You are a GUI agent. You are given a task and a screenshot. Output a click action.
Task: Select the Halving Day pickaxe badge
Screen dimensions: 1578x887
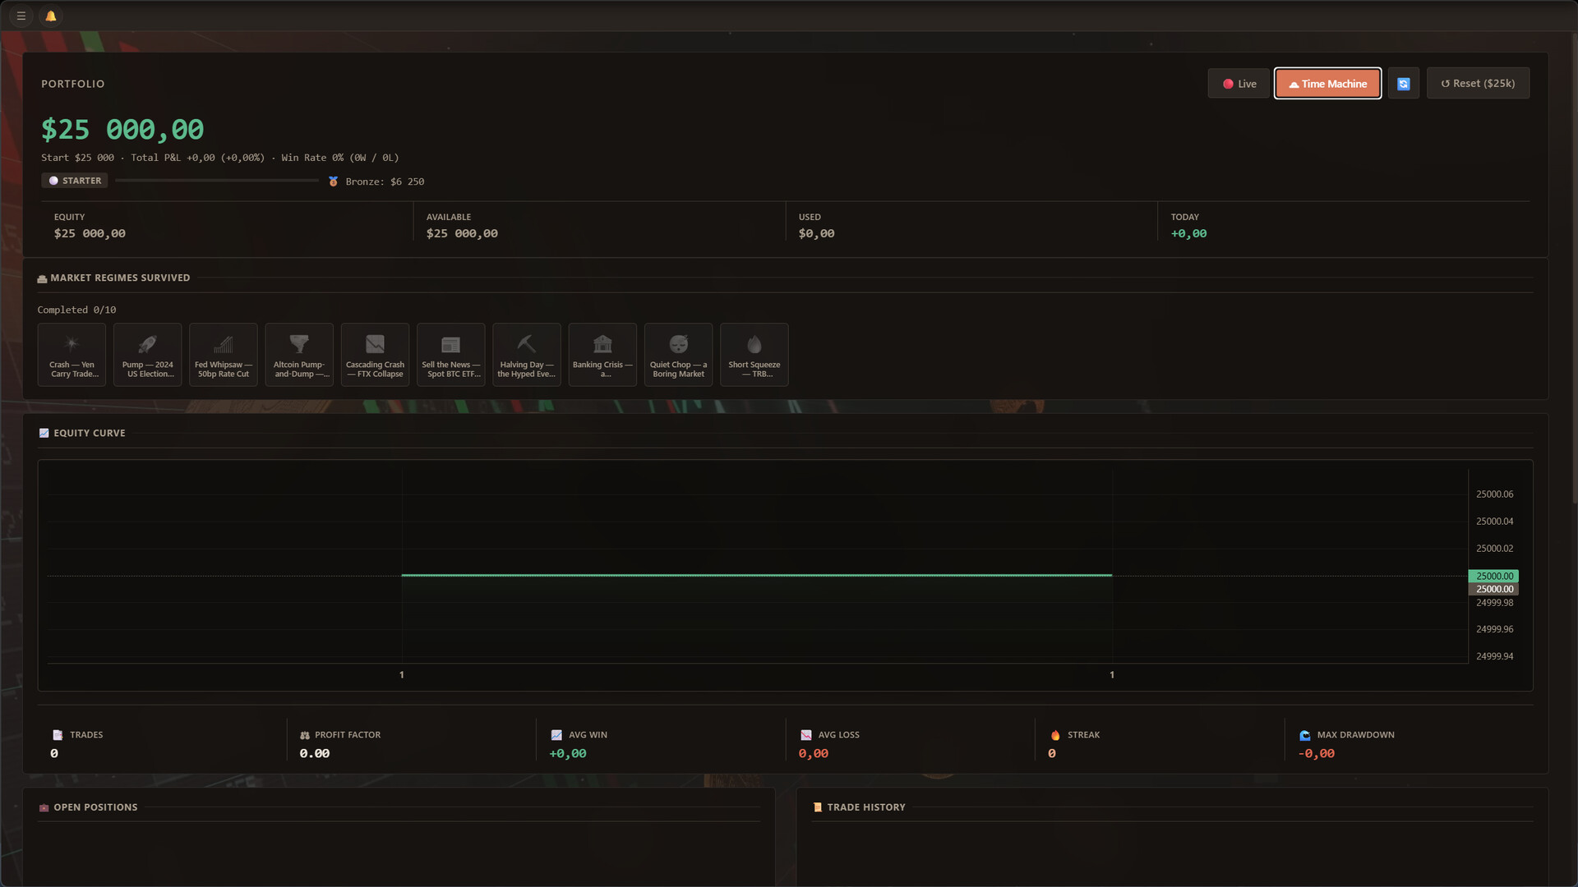click(527, 355)
